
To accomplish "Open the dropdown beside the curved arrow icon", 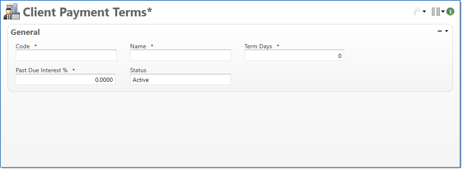I will coord(424,12).
